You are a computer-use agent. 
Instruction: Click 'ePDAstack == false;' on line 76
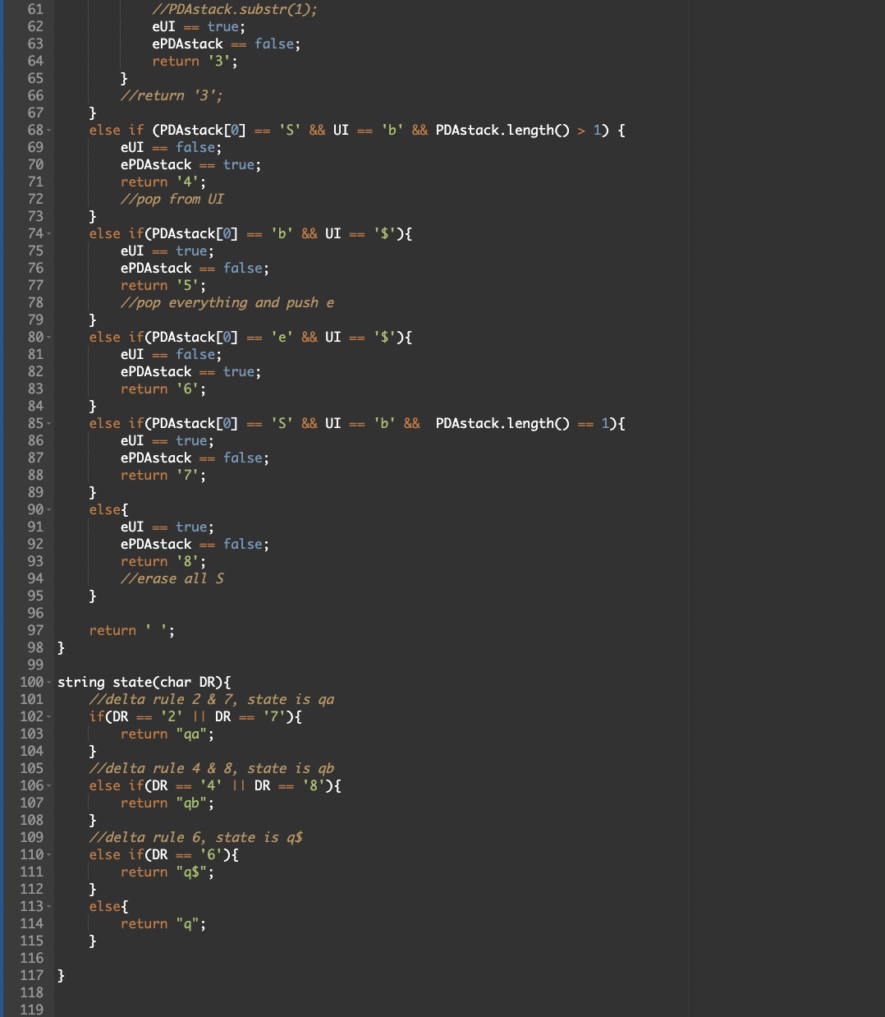(x=195, y=268)
